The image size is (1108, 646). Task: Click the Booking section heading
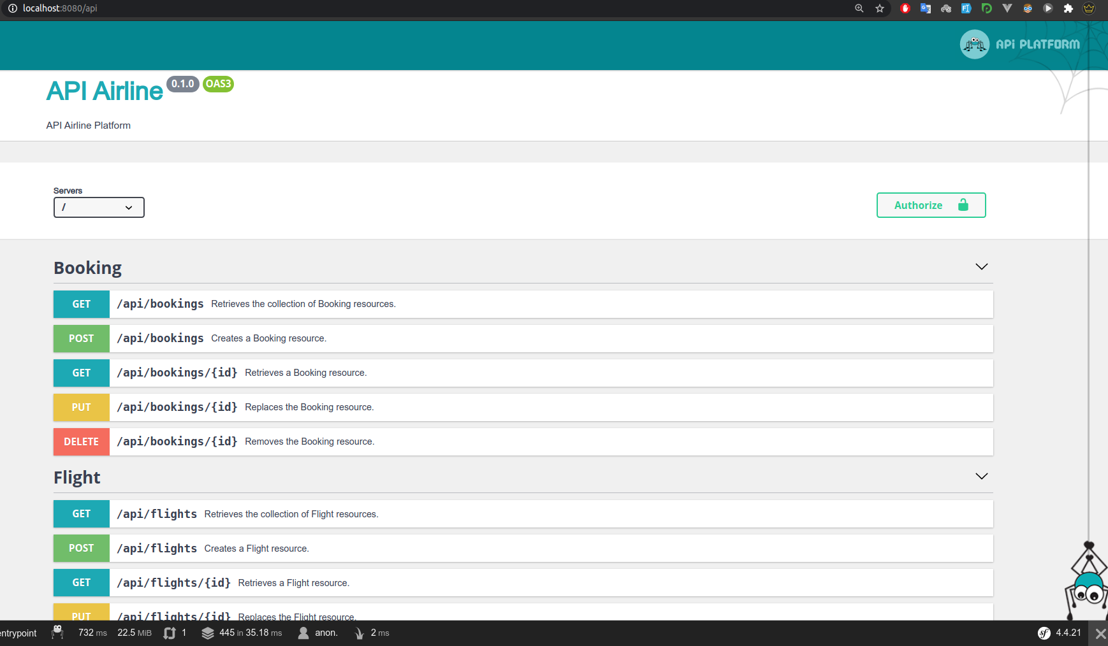(x=87, y=268)
